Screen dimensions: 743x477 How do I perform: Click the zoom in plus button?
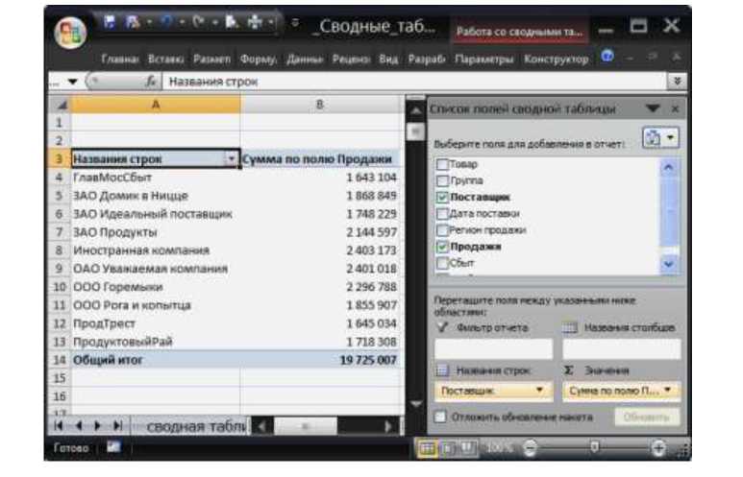pyautogui.click(x=657, y=448)
